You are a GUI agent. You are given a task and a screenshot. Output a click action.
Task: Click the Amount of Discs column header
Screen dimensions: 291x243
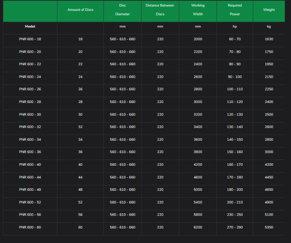point(80,10)
